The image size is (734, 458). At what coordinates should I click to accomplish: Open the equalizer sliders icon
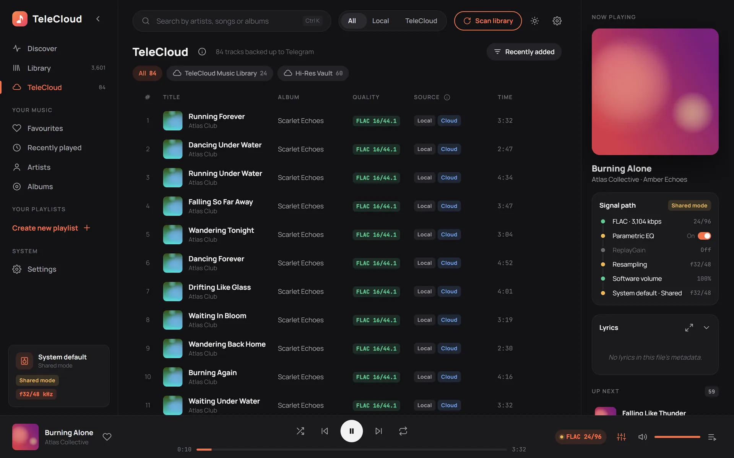click(x=621, y=437)
